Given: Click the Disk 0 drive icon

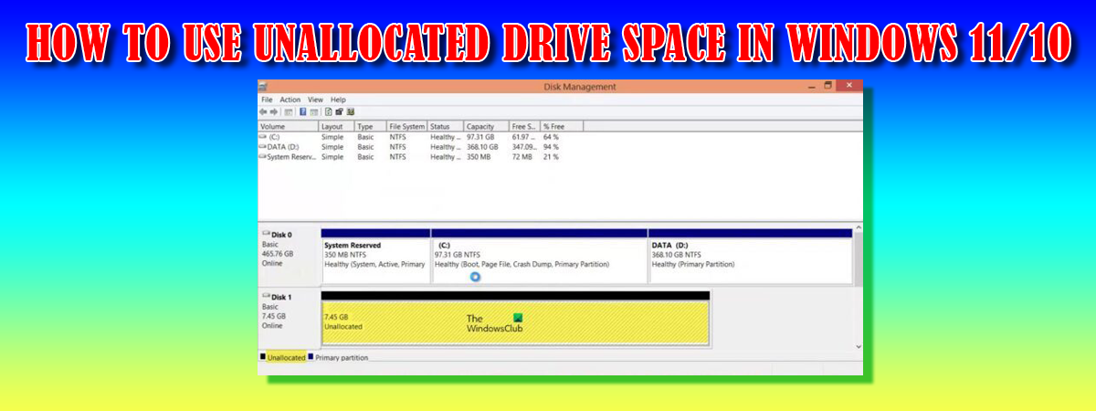Looking at the screenshot, I should click(x=266, y=234).
